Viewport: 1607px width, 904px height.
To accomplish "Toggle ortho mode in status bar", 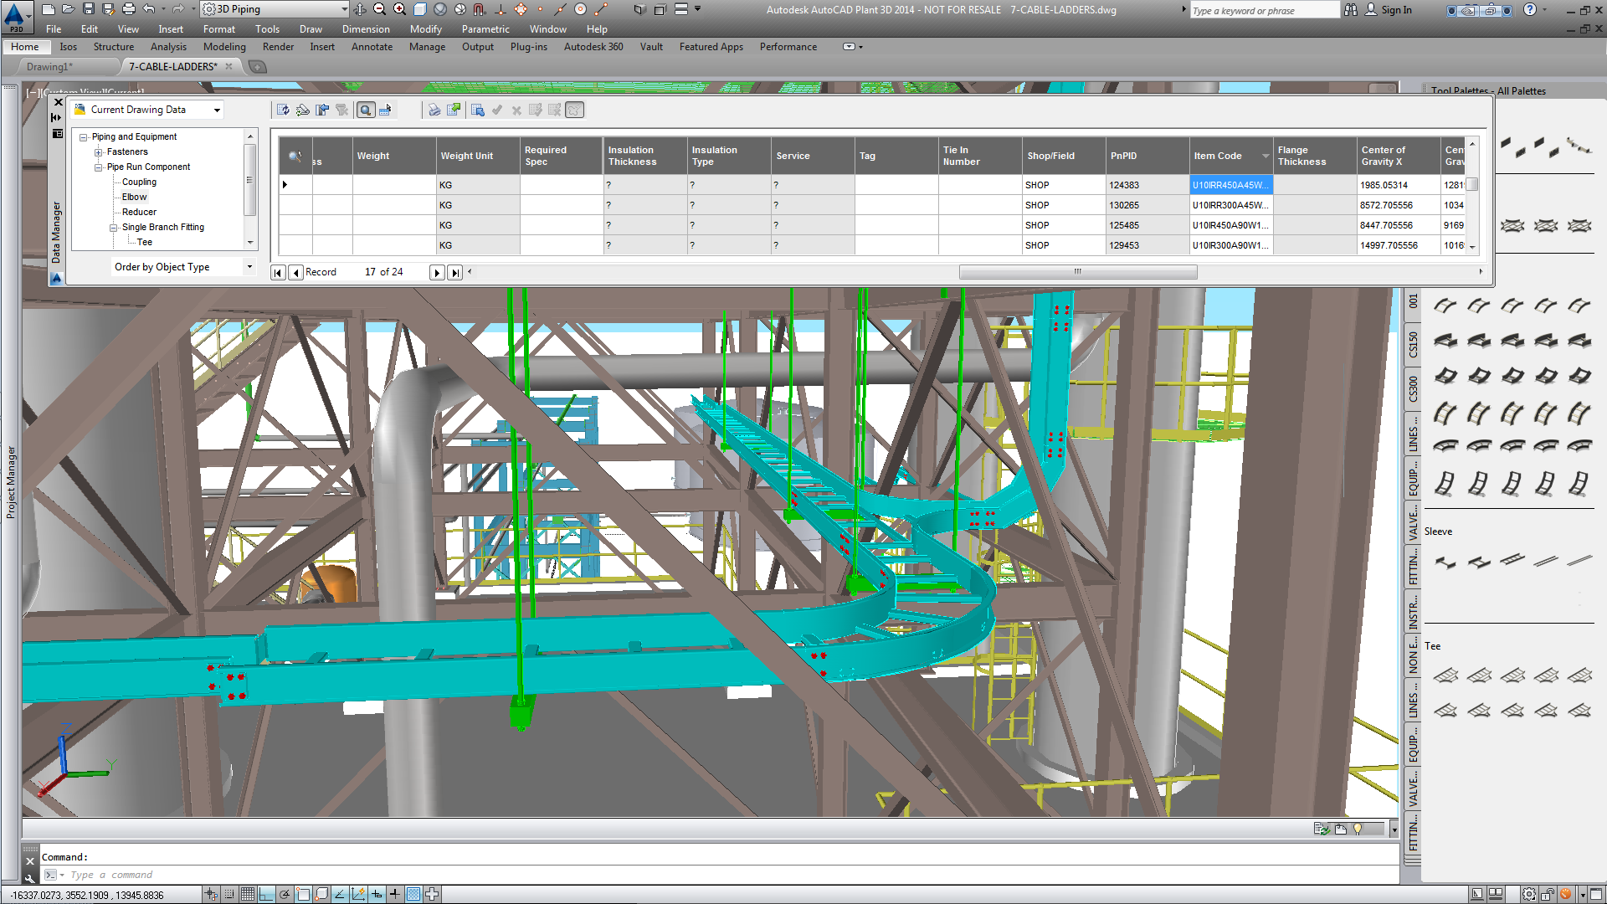I will [x=266, y=894].
